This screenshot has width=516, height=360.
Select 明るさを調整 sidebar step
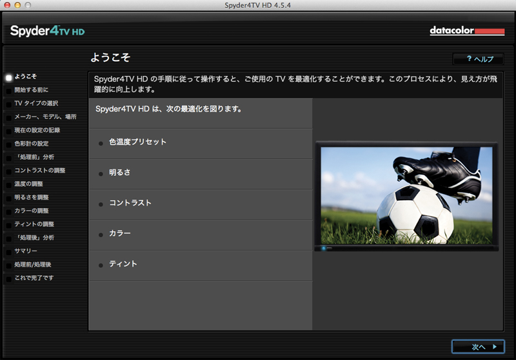tap(32, 198)
